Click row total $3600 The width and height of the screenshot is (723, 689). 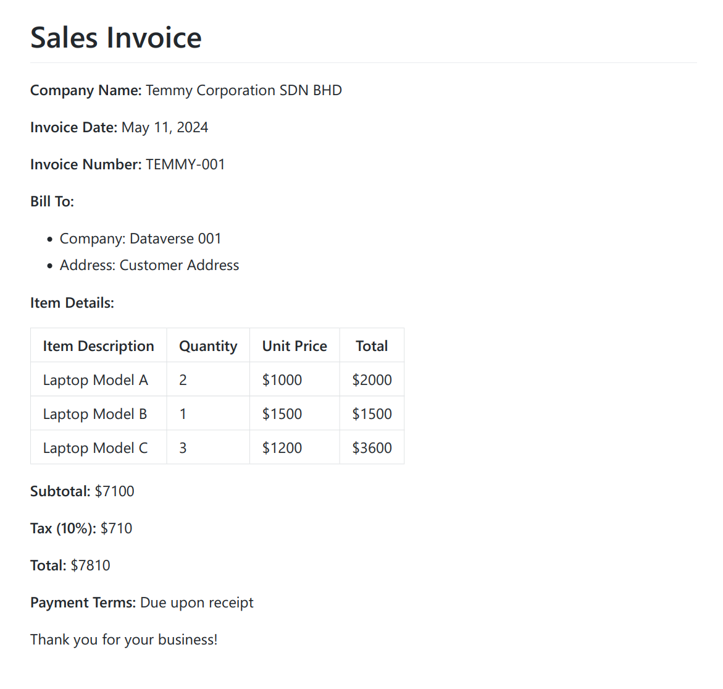click(x=372, y=447)
